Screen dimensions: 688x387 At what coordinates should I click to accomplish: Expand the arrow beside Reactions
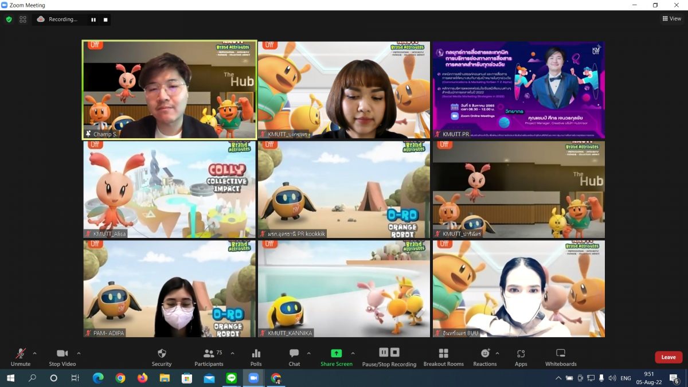click(497, 353)
